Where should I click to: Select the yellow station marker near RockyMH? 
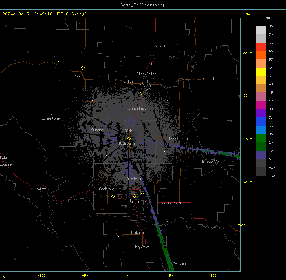(83, 68)
